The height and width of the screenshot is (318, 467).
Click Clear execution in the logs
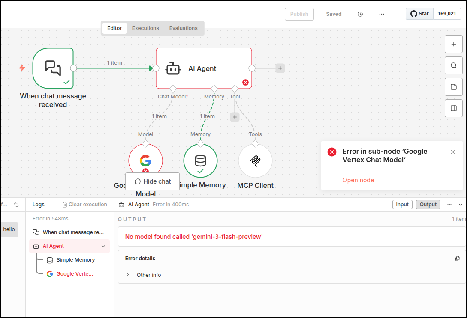pyautogui.click(x=84, y=205)
